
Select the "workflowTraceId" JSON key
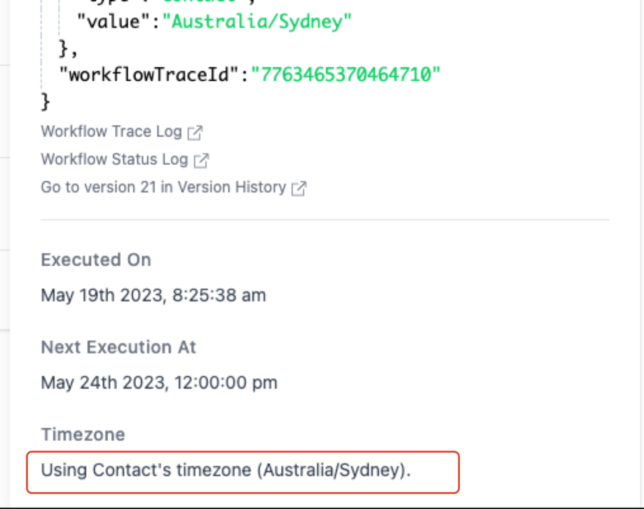[149, 75]
